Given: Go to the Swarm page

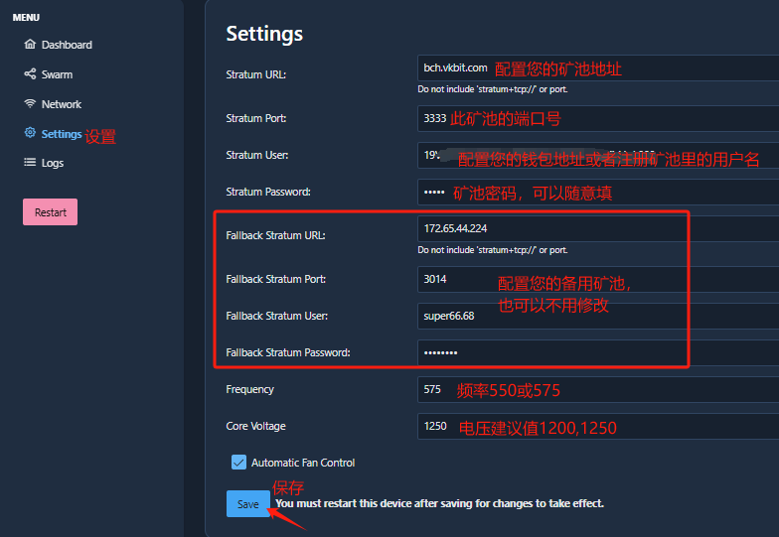Looking at the screenshot, I should coord(57,74).
